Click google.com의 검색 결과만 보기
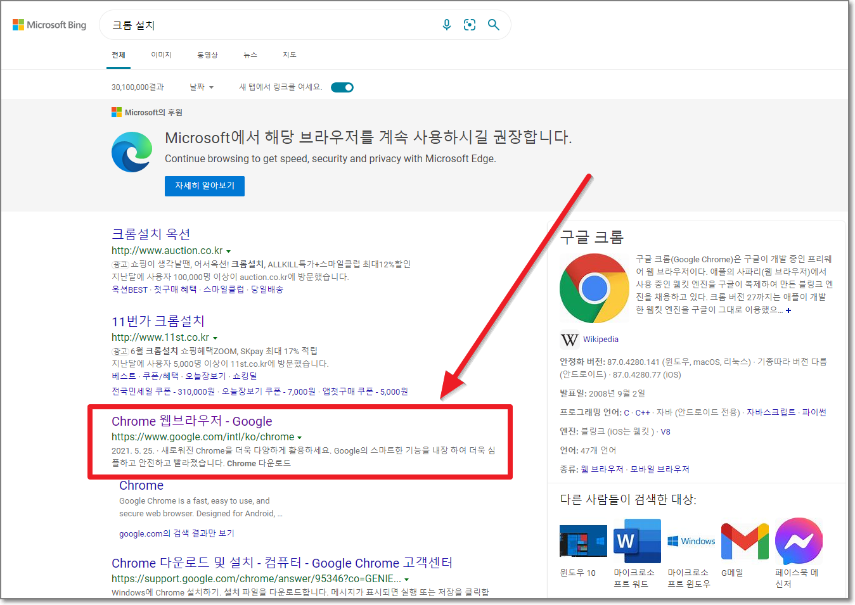This screenshot has width=855, height=605. coord(177,533)
